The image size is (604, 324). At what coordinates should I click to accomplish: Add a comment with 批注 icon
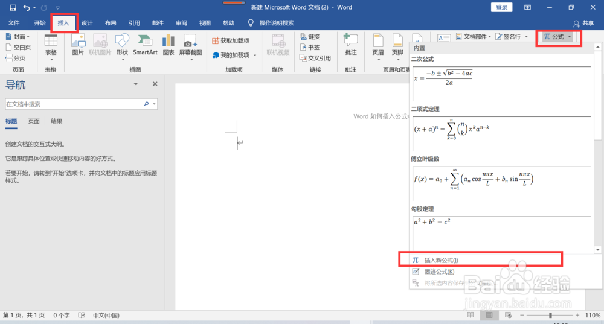click(350, 45)
